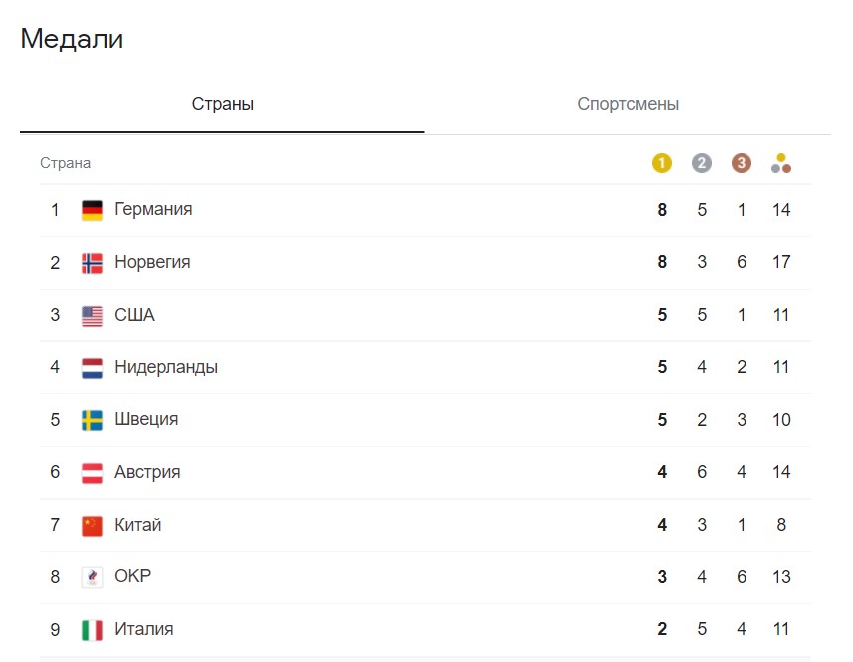This screenshot has height=662, width=853.
Task: Click the Нидерланды country name
Action: click(x=166, y=367)
